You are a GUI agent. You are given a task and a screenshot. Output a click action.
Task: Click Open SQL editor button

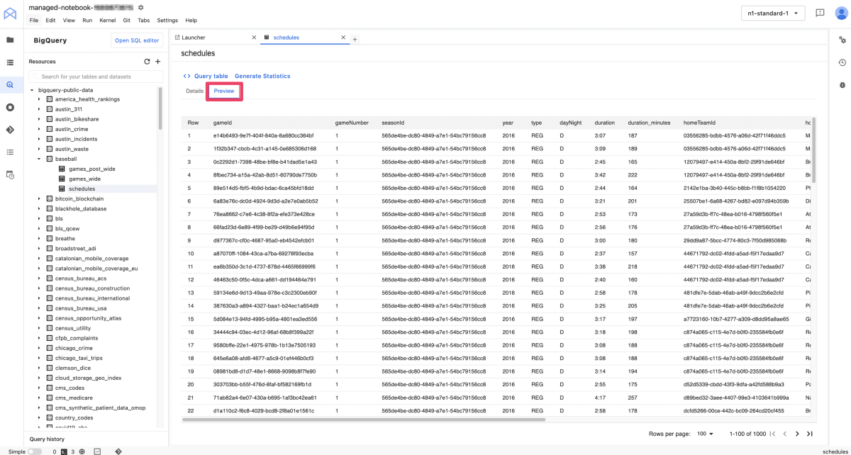coord(138,40)
